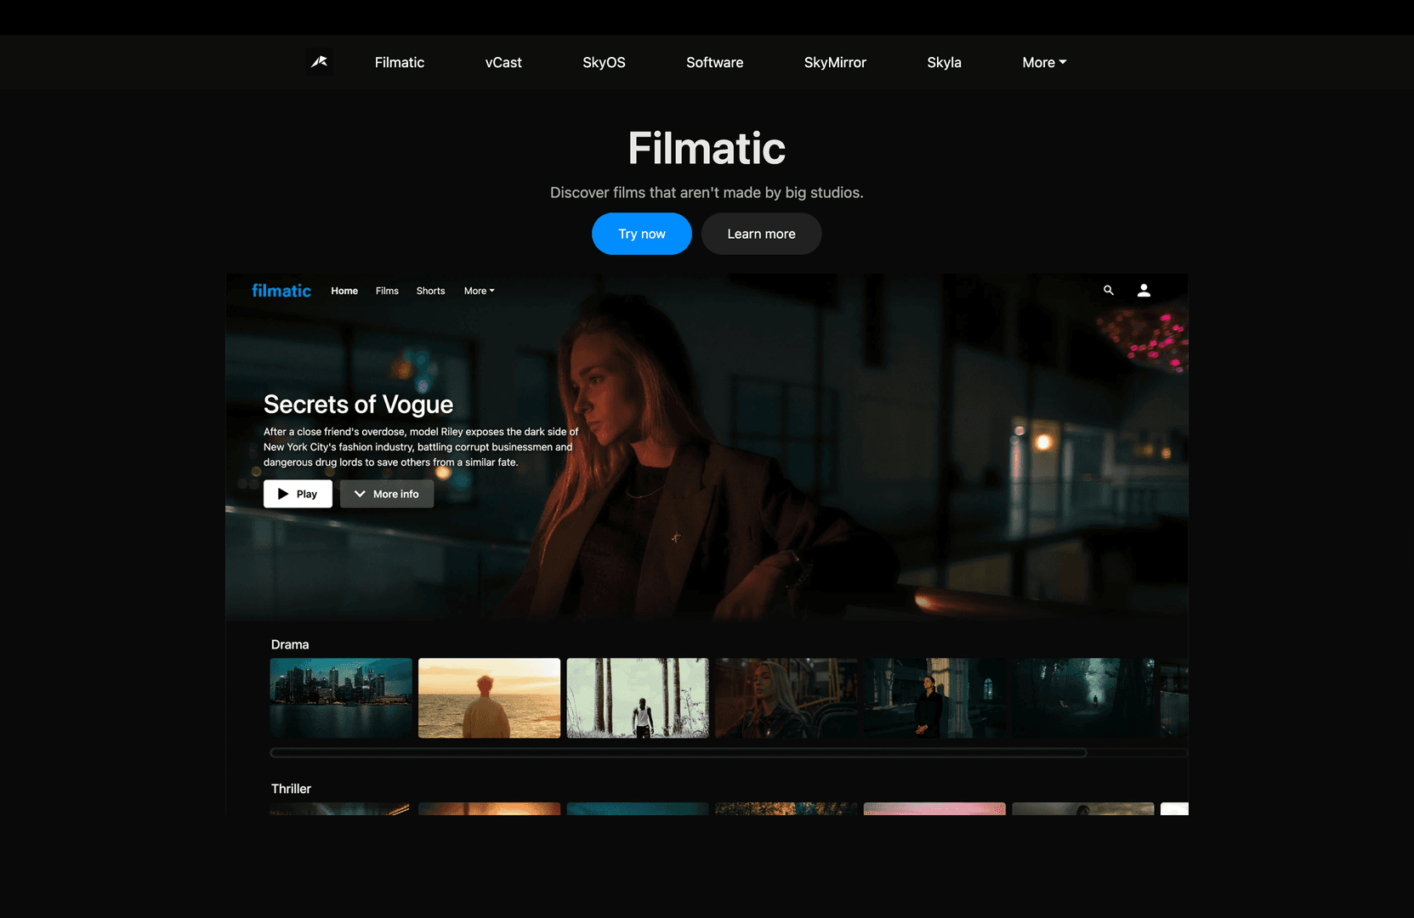Expand More info for Secrets of Vogue
The height and width of the screenshot is (918, 1414).
tap(386, 494)
